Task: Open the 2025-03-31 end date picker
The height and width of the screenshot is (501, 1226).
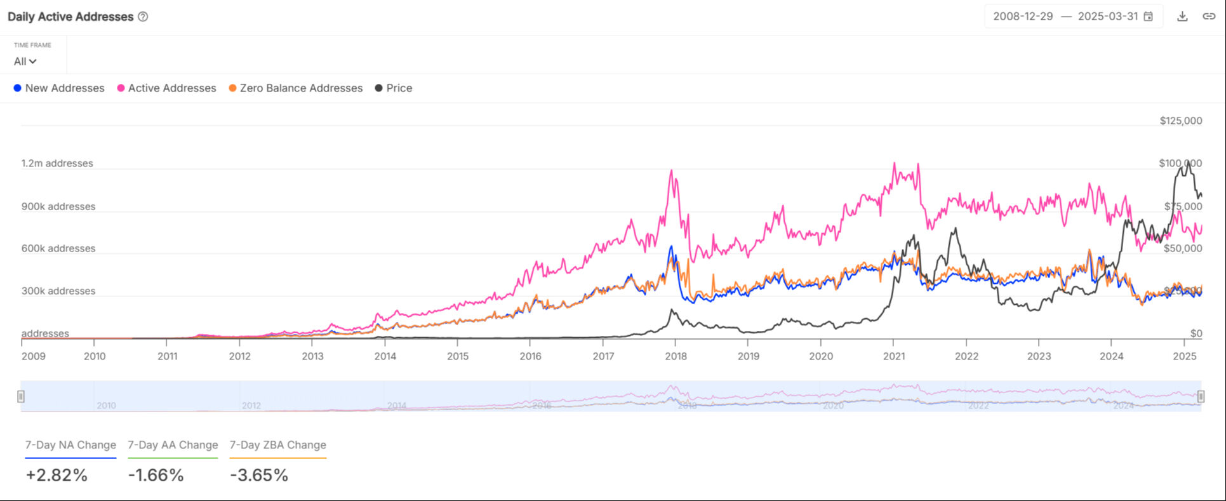Action: coord(1107,17)
